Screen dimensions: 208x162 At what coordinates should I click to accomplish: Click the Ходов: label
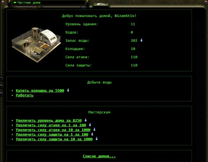[x=72, y=32]
